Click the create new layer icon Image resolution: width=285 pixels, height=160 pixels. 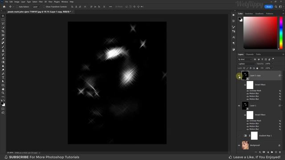[x=276, y=152]
